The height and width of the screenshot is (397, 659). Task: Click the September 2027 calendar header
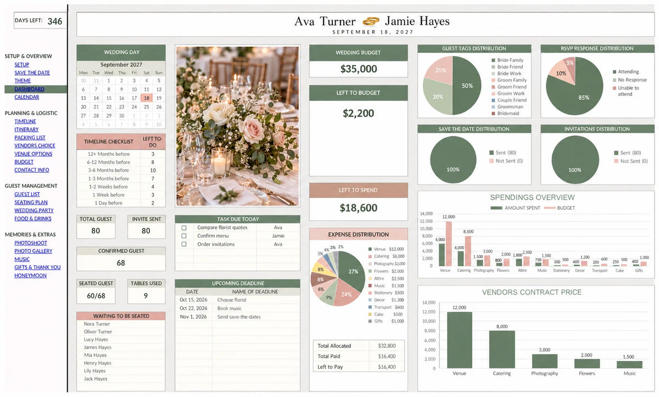click(121, 65)
